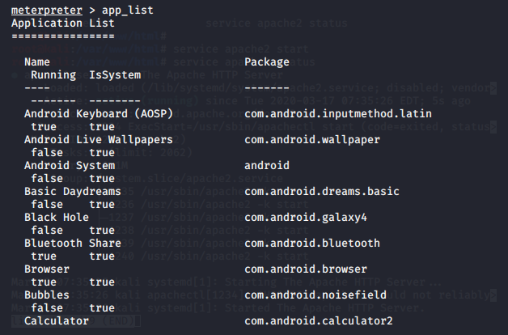Select the Basic Daydreams app name
The height and width of the screenshot is (335, 508).
click(72, 191)
